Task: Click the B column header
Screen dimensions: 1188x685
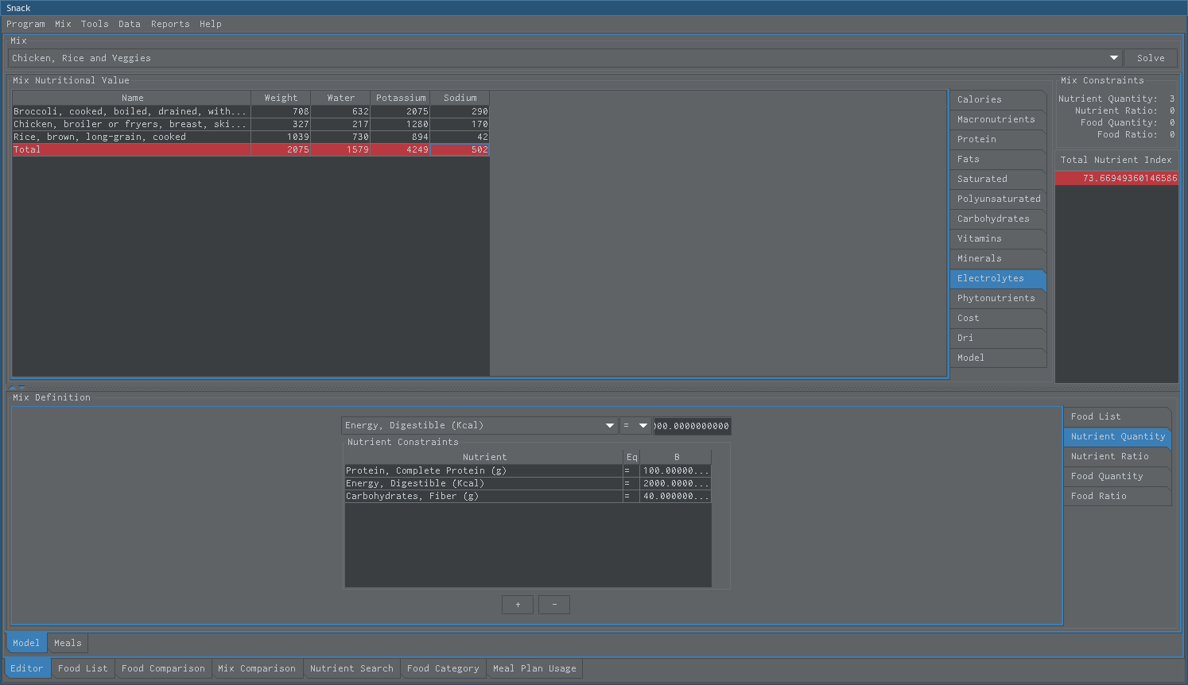Action: tap(676, 457)
